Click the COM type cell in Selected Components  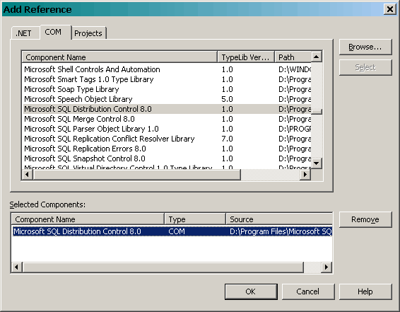click(x=177, y=231)
